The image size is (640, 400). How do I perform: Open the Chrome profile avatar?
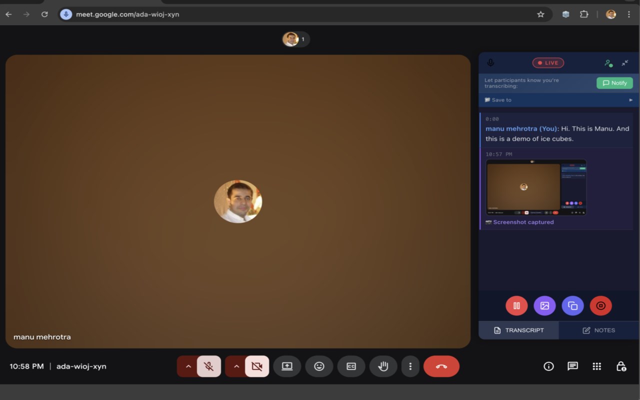(x=611, y=14)
